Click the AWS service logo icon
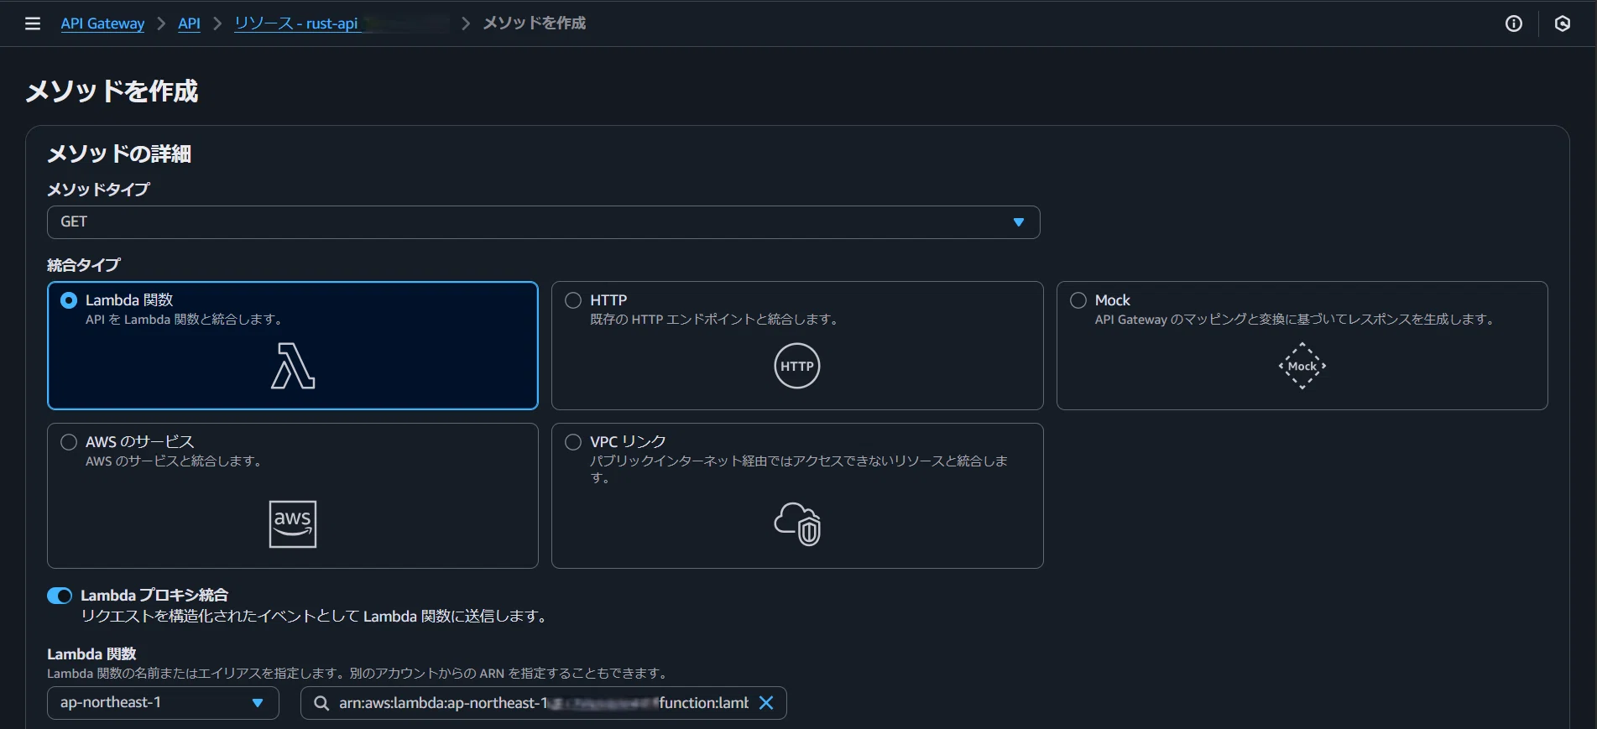This screenshot has width=1597, height=729. pos(293,524)
